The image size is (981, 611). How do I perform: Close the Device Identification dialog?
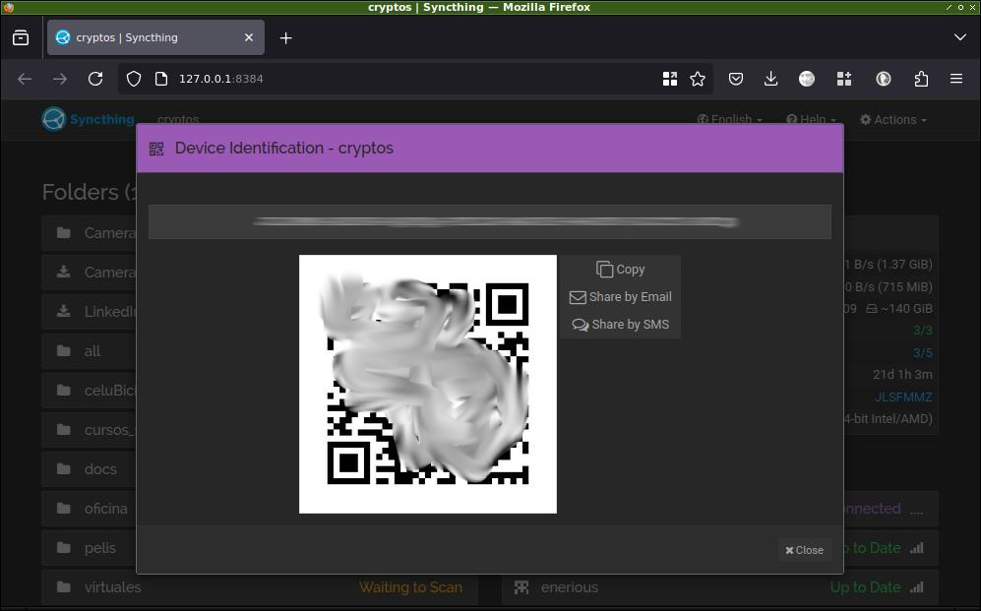(x=805, y=550)
